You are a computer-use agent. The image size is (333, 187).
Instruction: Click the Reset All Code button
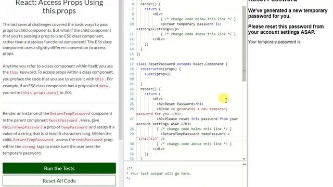[x=59, y=181]
